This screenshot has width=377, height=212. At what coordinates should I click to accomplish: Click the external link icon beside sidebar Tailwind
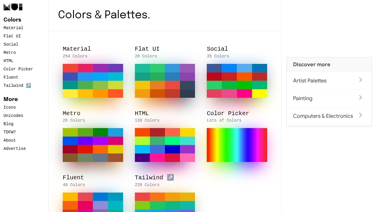pos(28,85)
